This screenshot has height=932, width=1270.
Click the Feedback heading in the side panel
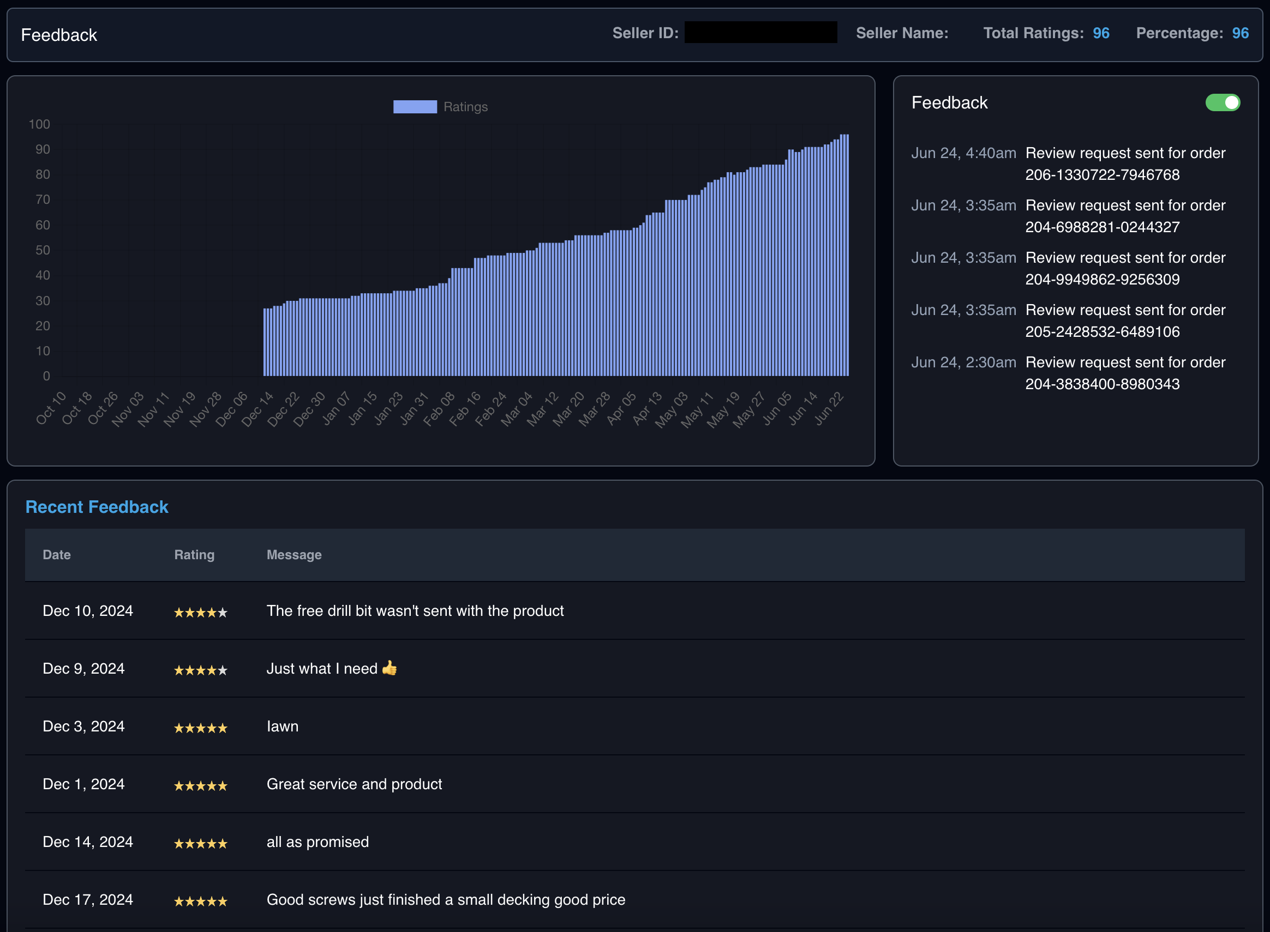(x=949, y=102)
